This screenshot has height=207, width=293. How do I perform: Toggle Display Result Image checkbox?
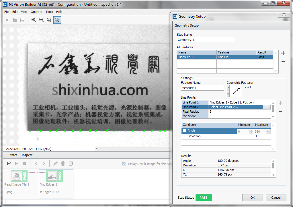124,164
